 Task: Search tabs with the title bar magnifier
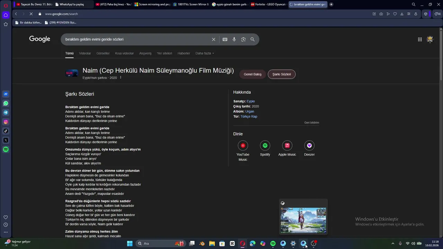[x=414, y=4]
